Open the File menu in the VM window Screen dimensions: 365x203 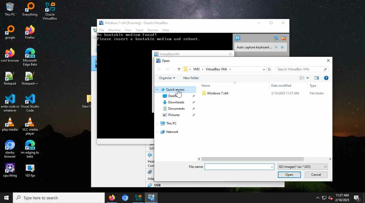[x=102, y=30]
